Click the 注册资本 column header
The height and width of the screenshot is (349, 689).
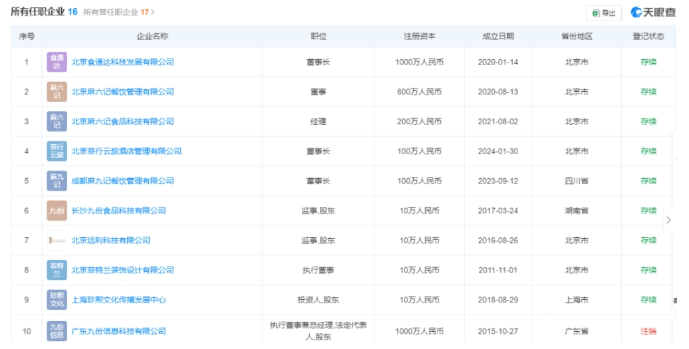click(x=419, y=37)
